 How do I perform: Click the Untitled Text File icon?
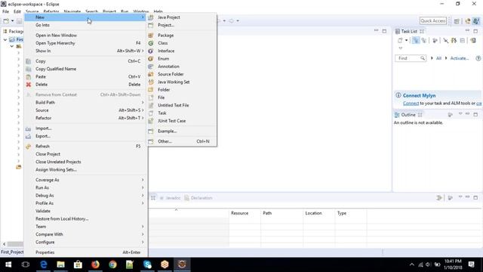(x=151, y=105)
